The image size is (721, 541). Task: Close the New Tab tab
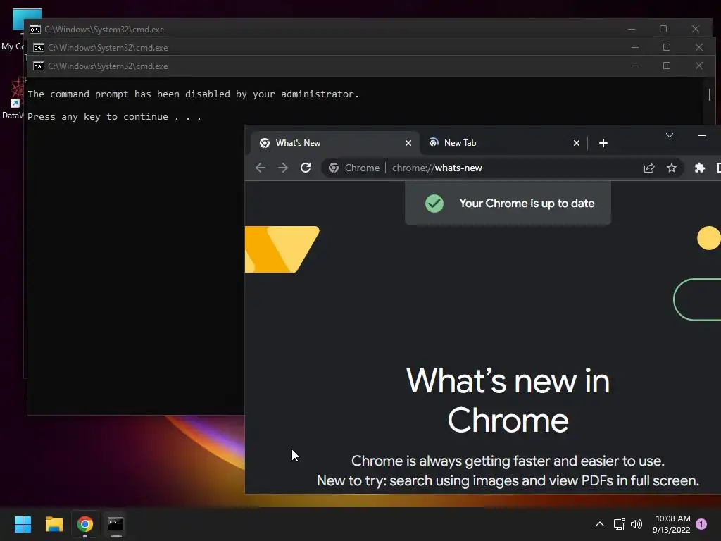tap(576, 143)
